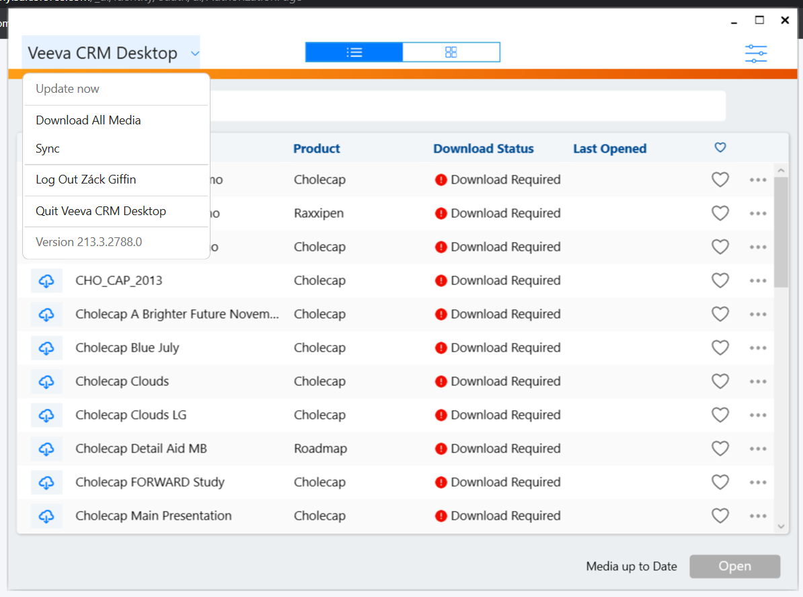The image size is (803, 597).
Task: Download Cholecap Blue July using cloud icon
Action: tap(46, 348)
